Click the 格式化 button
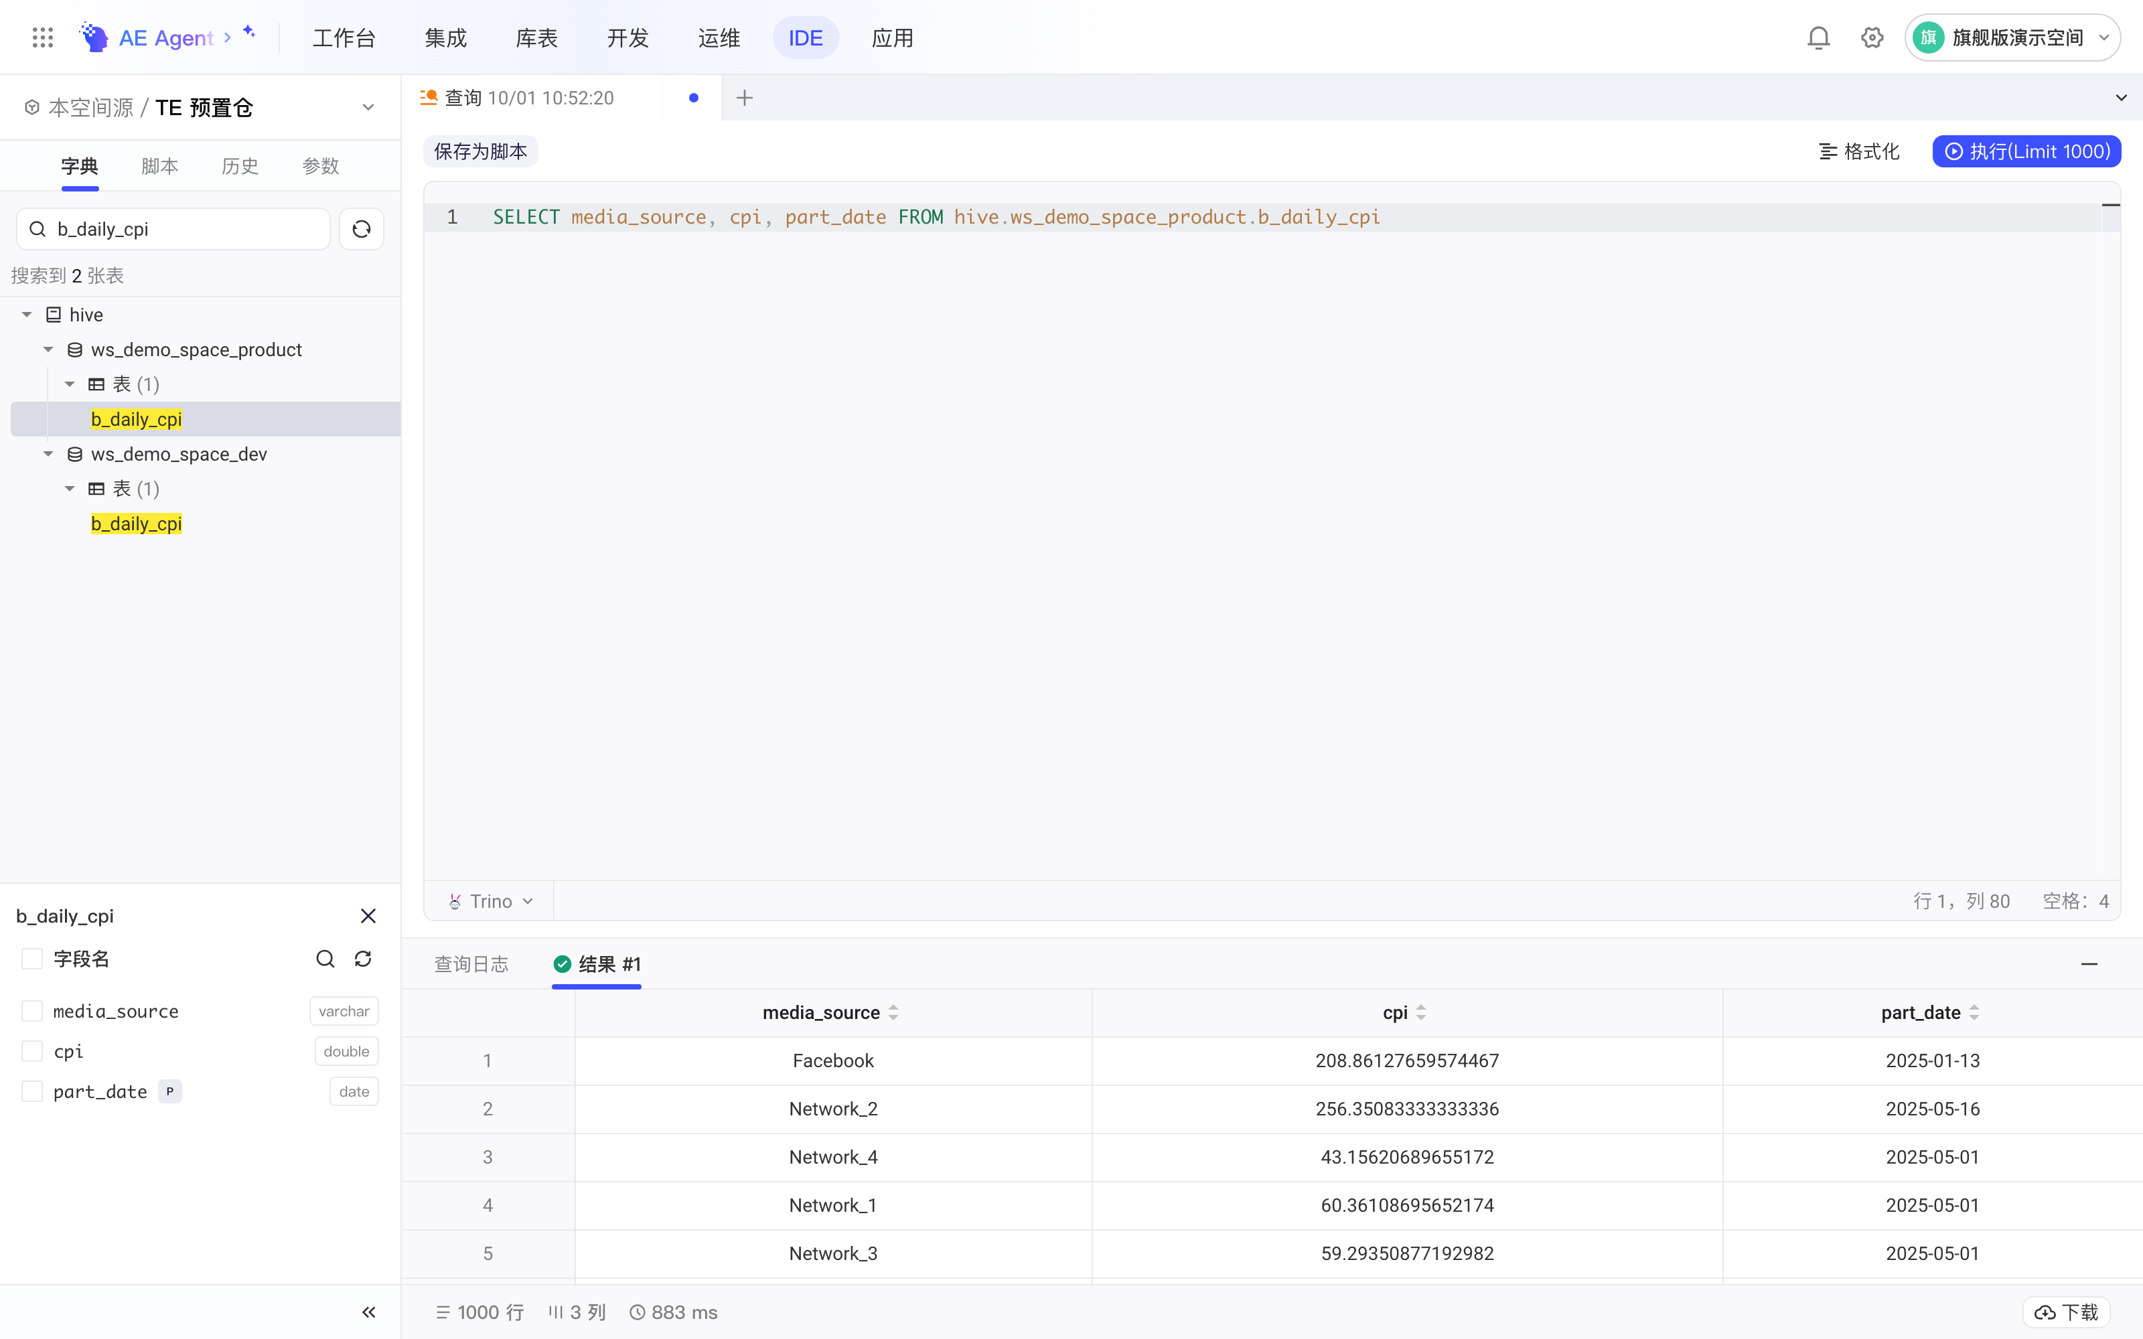2143x1339 pixels. tap(1859, 151)
